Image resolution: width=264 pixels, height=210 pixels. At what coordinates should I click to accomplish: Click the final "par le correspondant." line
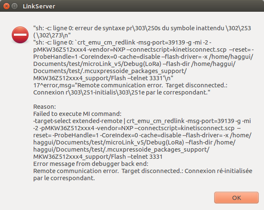pos(63,178)
